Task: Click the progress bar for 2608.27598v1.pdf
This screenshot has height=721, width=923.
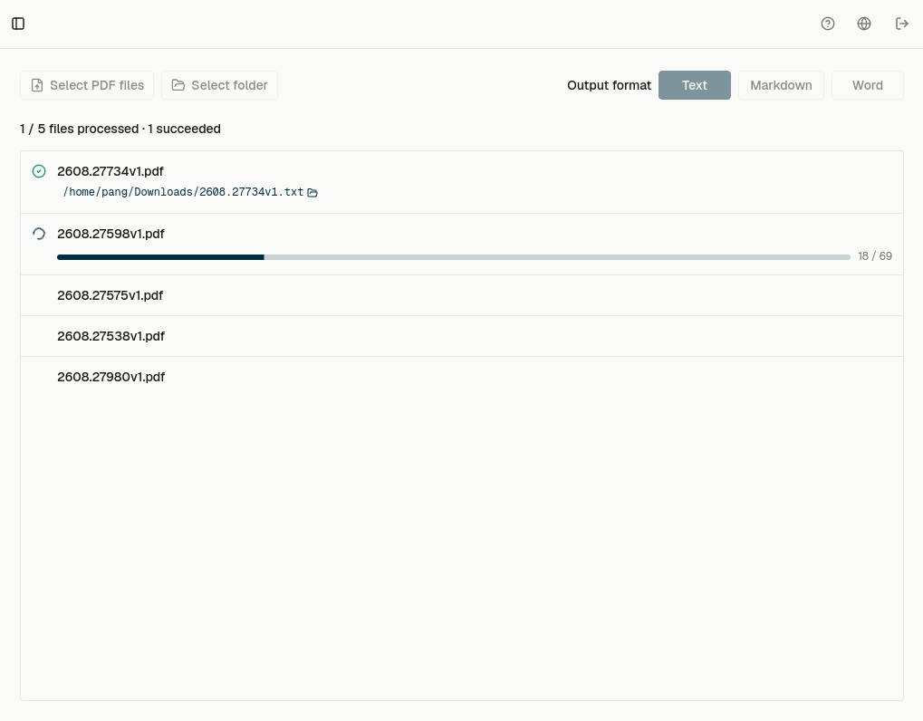Action: click(x=454, y=257)
